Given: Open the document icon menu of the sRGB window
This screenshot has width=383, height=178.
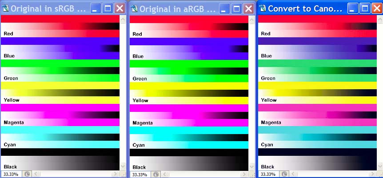Looking at the screenshot, I should tap(6, 8).
